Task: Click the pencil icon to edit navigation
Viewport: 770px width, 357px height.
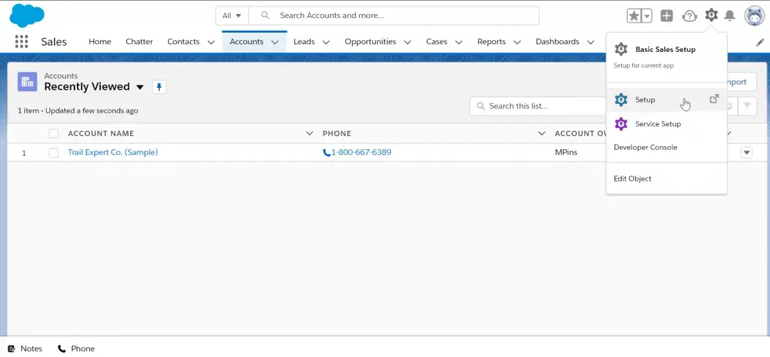Action: (x=760, y=42)
